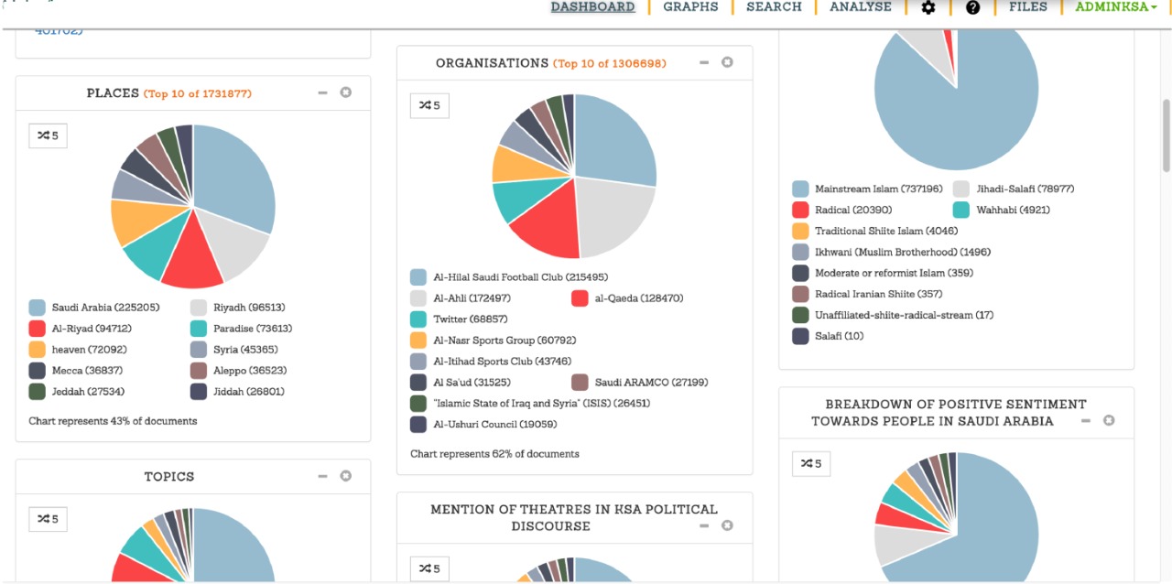Open the Analyse menu

pyautogui.click(x=861, y=7)
